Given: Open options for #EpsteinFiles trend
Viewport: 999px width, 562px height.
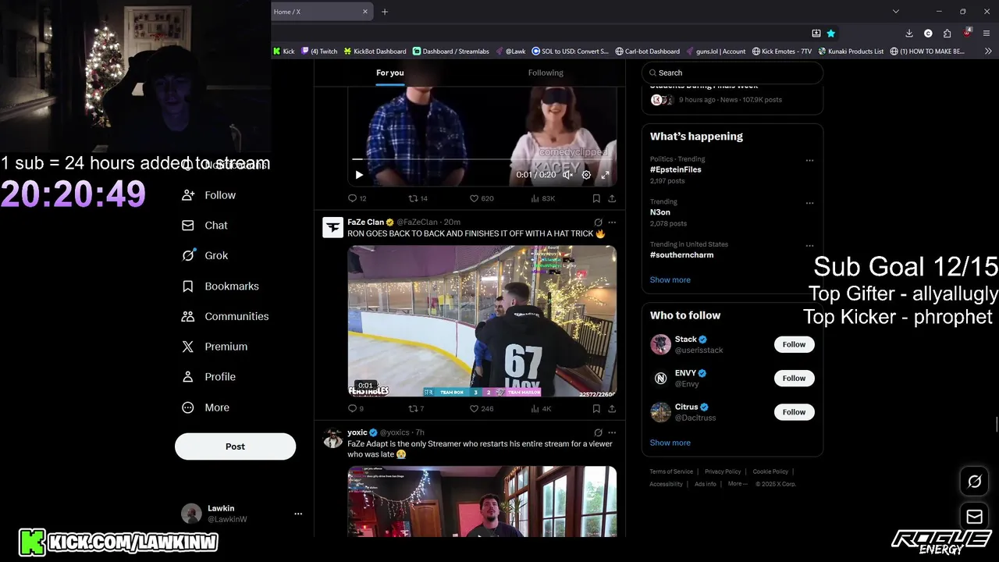Looking at the screenshot, I should pyautogui.click(x=809, y=161).
